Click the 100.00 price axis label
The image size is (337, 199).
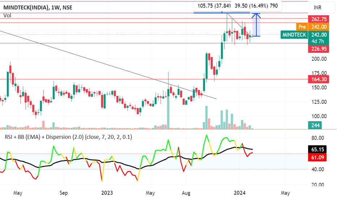click(319, 116)
